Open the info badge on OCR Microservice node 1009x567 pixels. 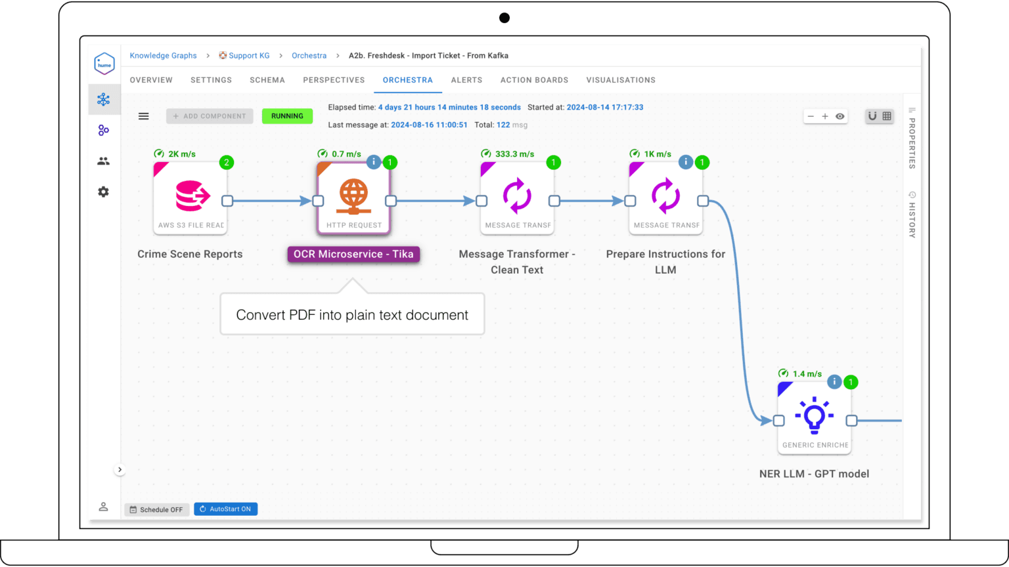[374, 161]
